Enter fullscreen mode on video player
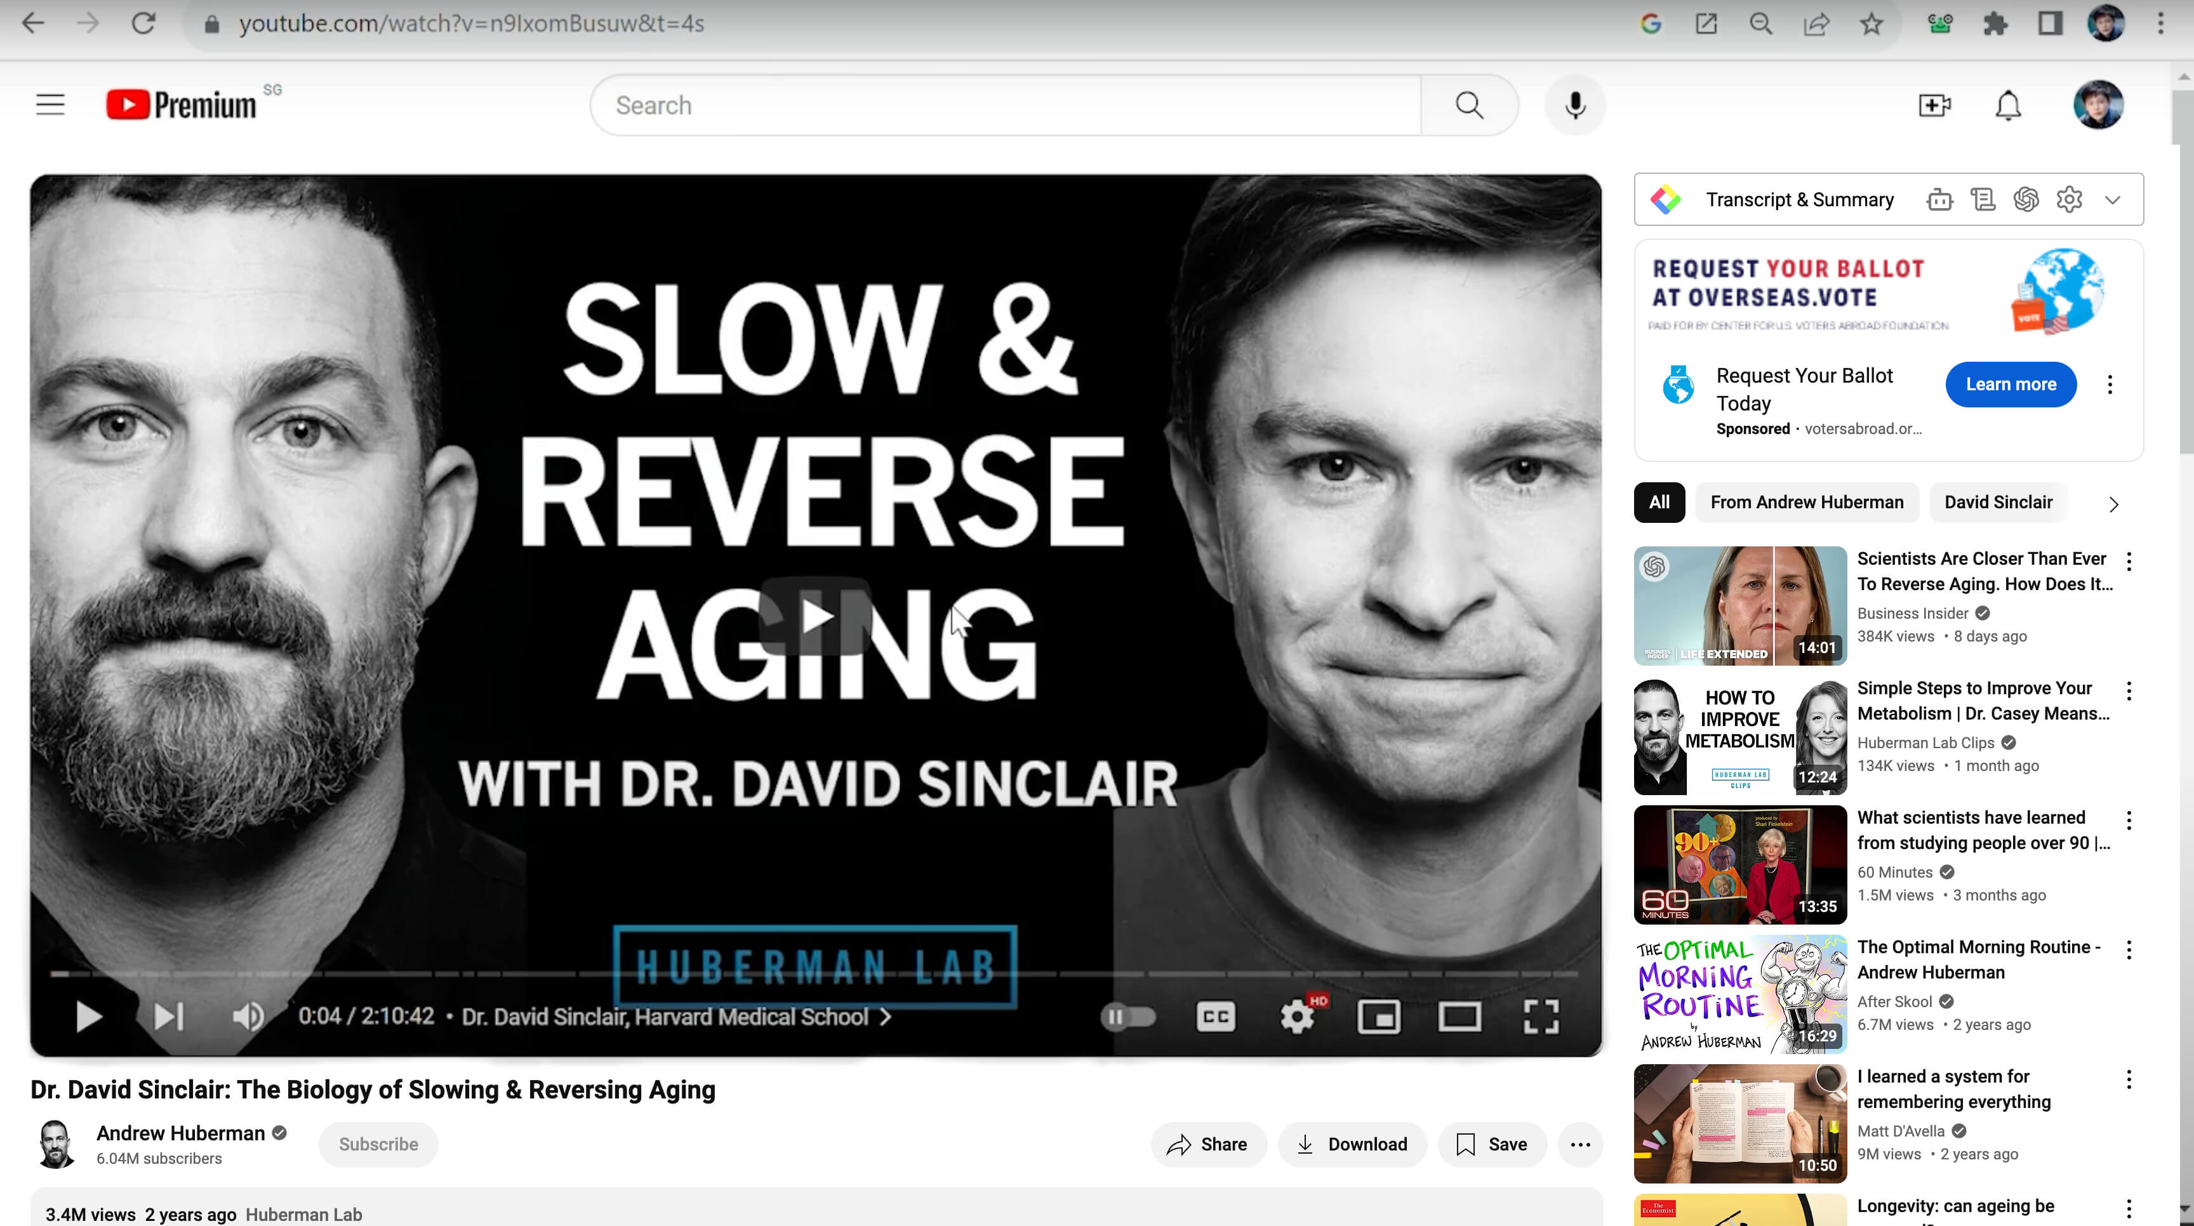This screenshot has height=1226, width=2194. tap(1541, 1017)
